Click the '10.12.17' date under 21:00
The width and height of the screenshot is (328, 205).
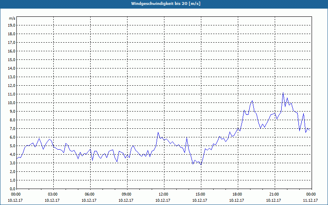[x=273, y=200]
